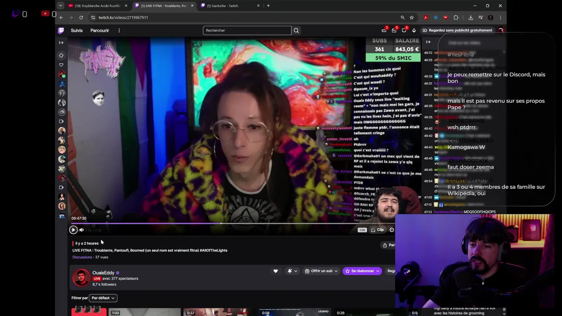Image resolution: width=562 pixels, height=316 pixels.
Task: Open the tab search dropdown arrow
Action: [x=61, y=6]
